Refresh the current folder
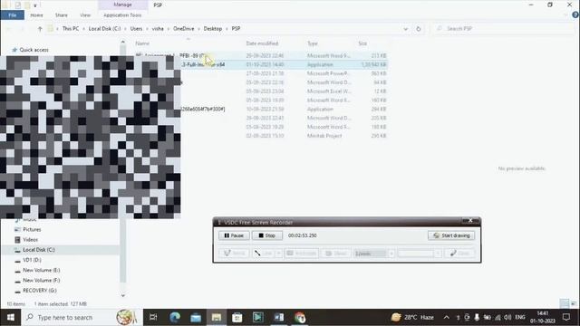The height and width of the screenshot is (326, 580). pos(419,29)
